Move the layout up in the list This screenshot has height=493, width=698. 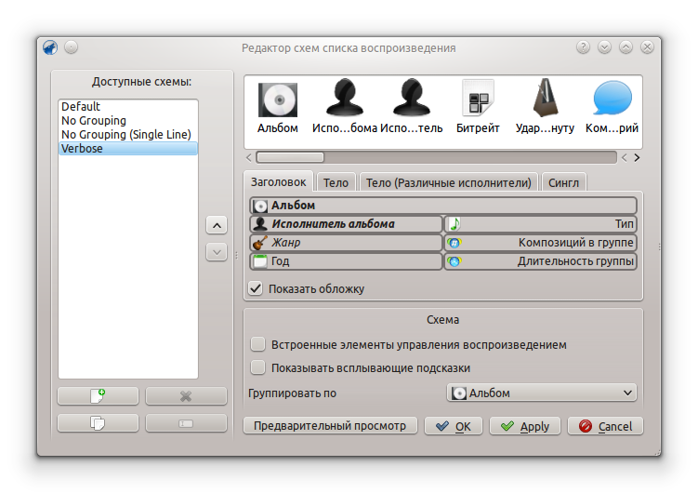[217, 225]
